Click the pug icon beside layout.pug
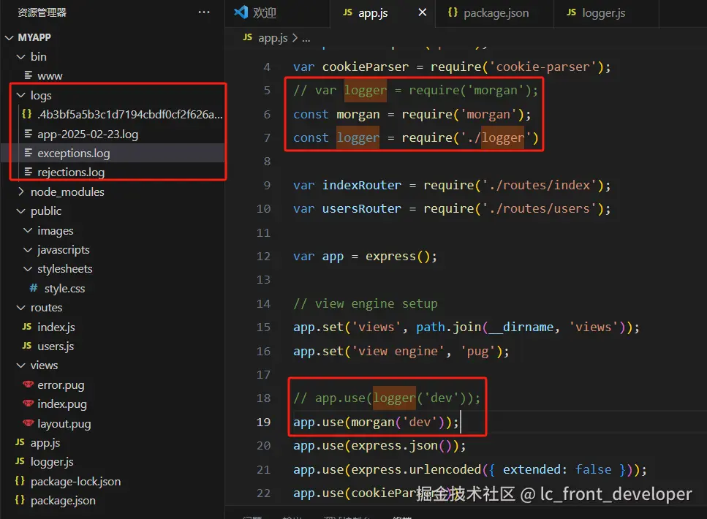The width and height of the screenshot is (707, 519). click(x=28, y=423)
